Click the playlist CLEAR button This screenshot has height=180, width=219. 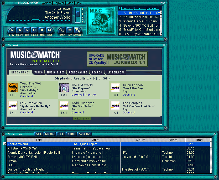[x=153, y=8]
